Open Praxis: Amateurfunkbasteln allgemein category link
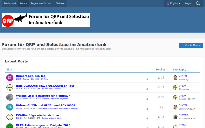The height and width of the screenshot is (128, 205). point(52,99)
